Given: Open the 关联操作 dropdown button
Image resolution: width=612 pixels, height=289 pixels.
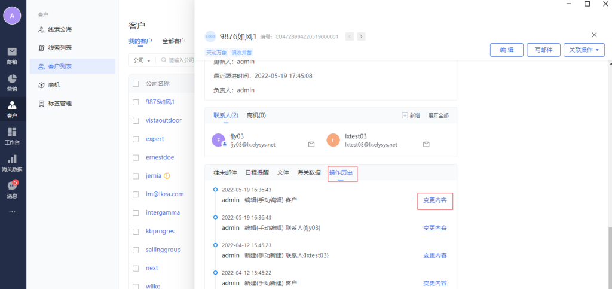Looking at the screenshot, I should [583, 50].
